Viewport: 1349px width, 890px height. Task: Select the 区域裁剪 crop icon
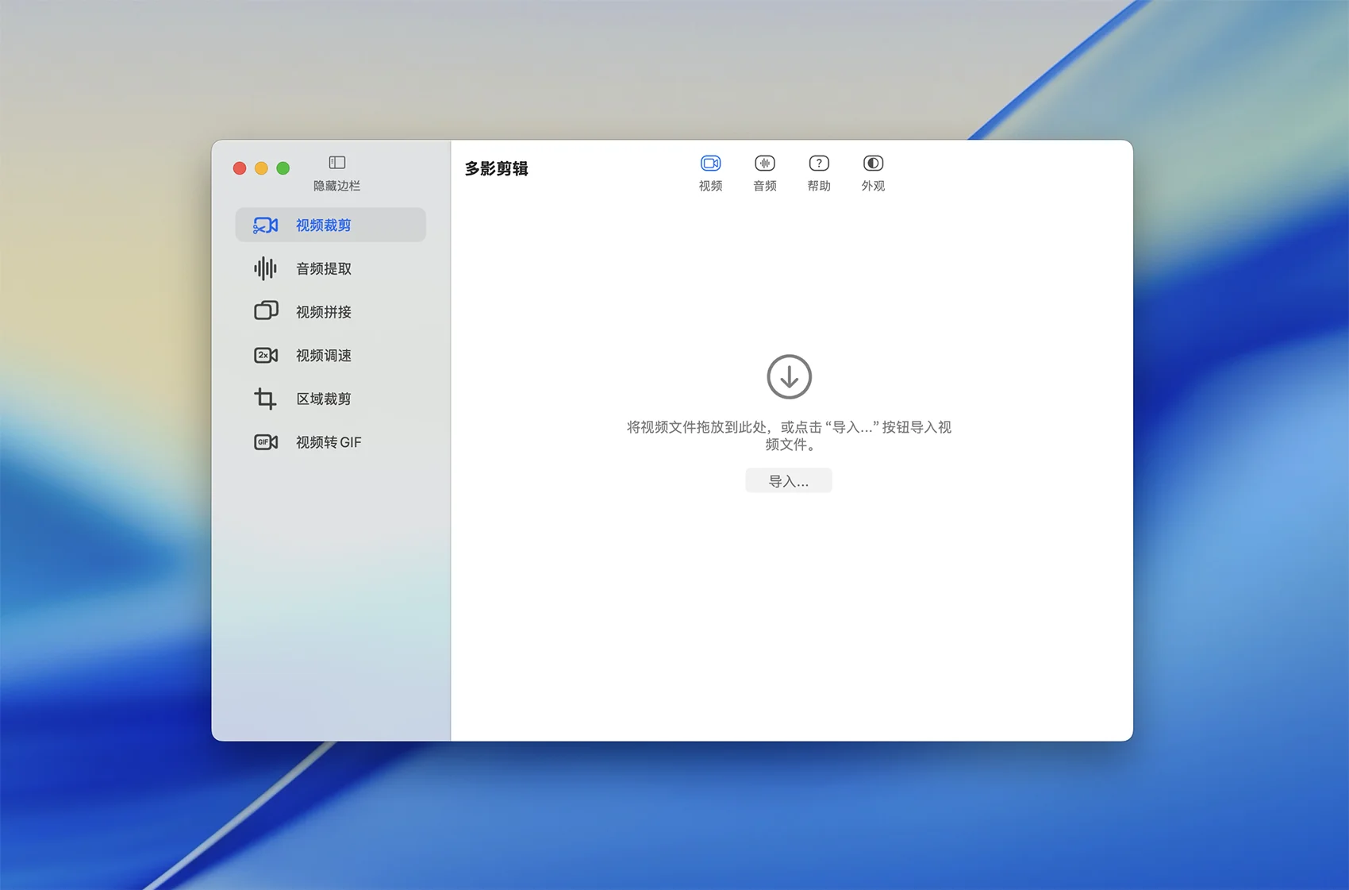click(x=265, y=399)
